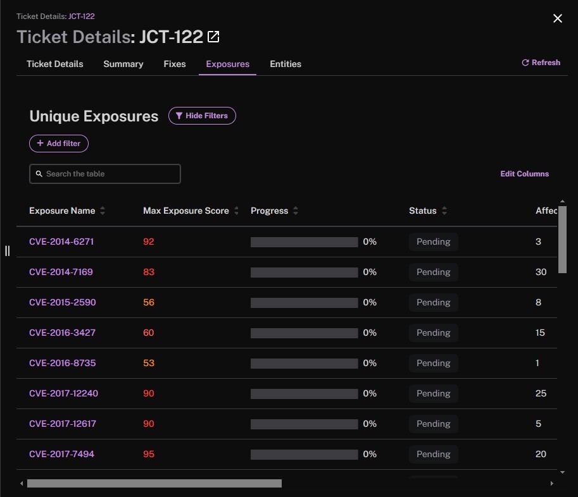Open CVE-2017-12617 exposure link
Image resolution: width=578 pixels, height=497 pixels.
coord(63,424)
